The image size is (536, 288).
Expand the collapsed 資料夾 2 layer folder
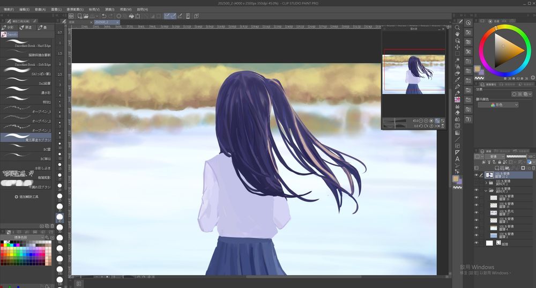(x=486, y=182)
